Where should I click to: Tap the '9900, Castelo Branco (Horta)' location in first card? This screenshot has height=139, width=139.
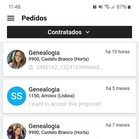pos(59,59)
